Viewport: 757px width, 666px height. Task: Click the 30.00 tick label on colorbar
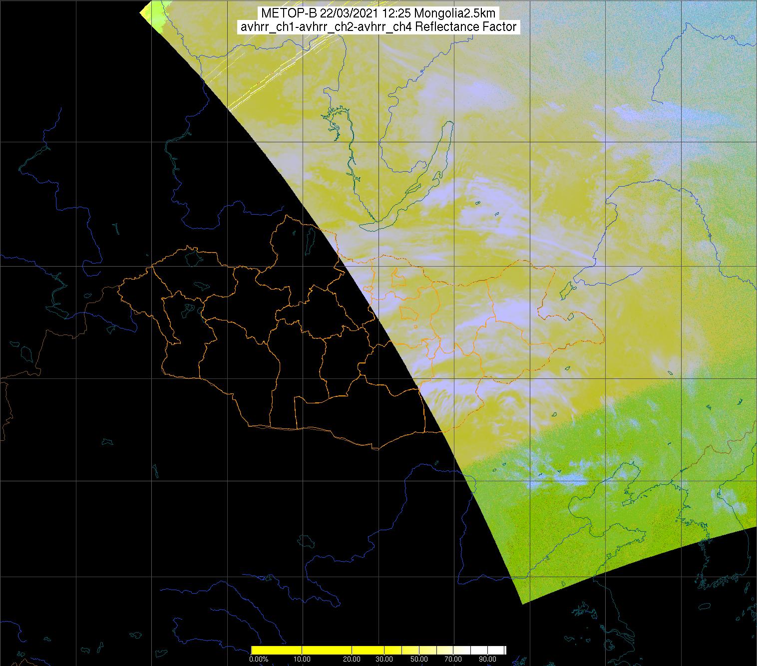[x=384, y=660]
